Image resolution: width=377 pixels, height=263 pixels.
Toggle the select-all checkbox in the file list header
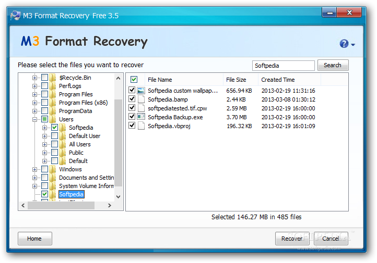[x=134, y=79]
